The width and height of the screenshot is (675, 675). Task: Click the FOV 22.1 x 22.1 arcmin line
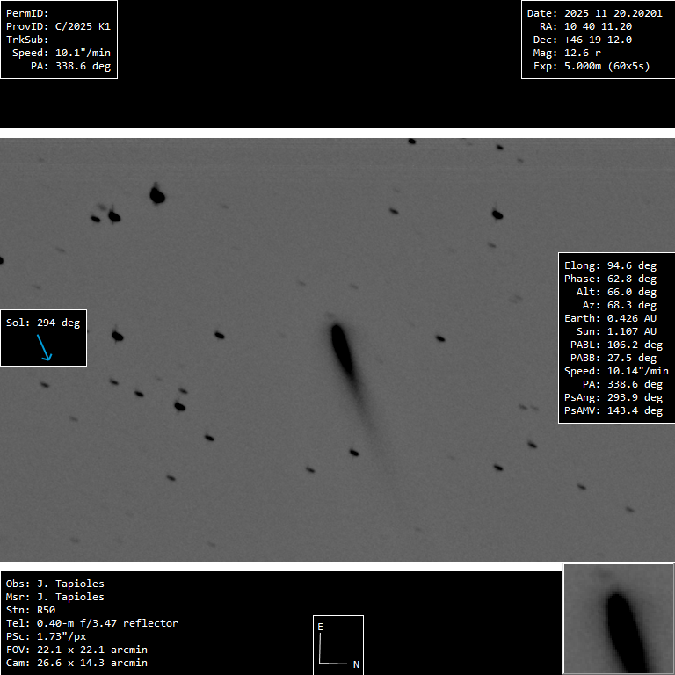pos(76,650)
